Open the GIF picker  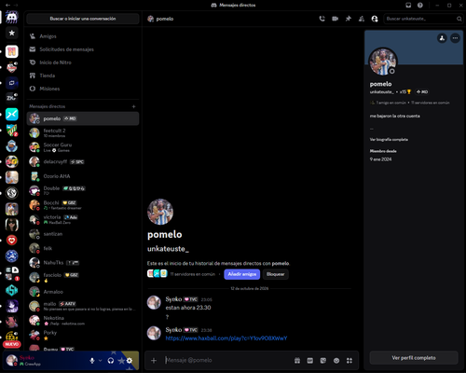pos(310,361)
